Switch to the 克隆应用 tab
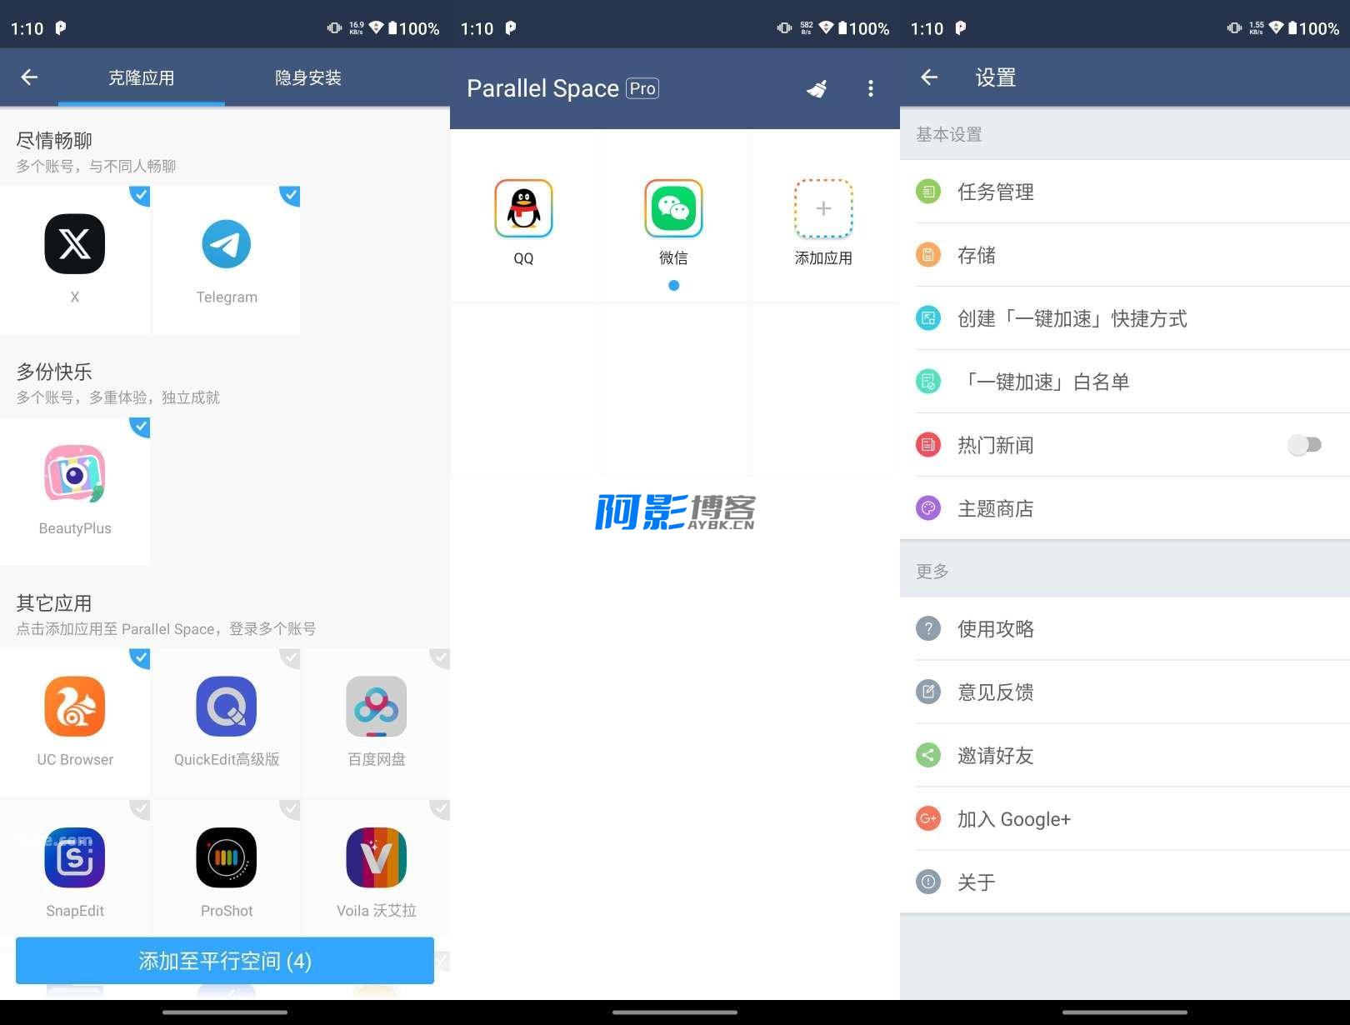Image resolution: width=1350 pixels, height=1025 pixels. point(142,77)
